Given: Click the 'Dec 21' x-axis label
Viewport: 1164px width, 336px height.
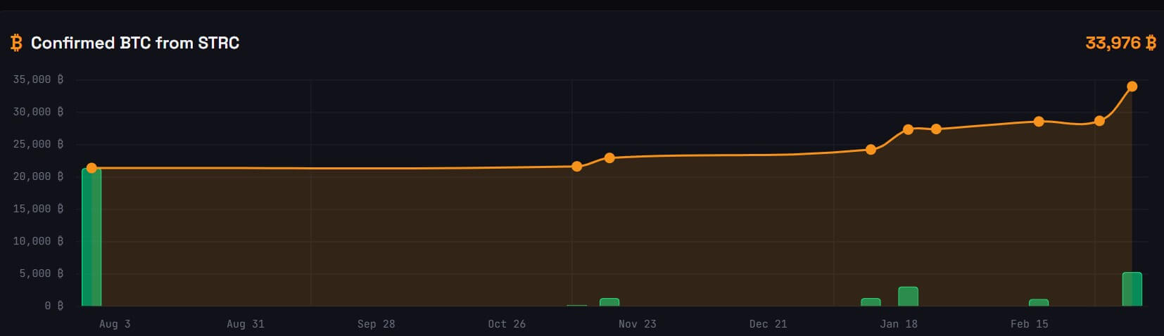Looking at the screenshot, I should tap(768, 324).
